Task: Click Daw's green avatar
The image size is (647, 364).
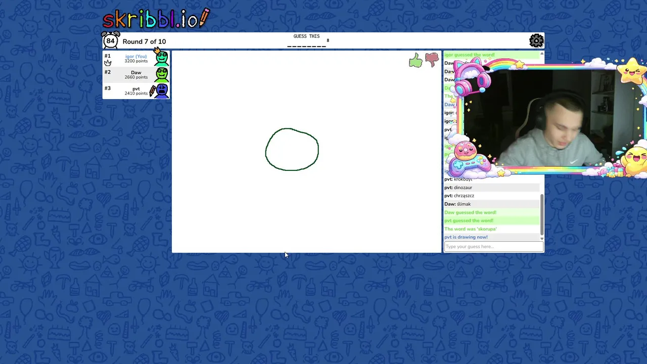Action: click(x=162, y=74)
